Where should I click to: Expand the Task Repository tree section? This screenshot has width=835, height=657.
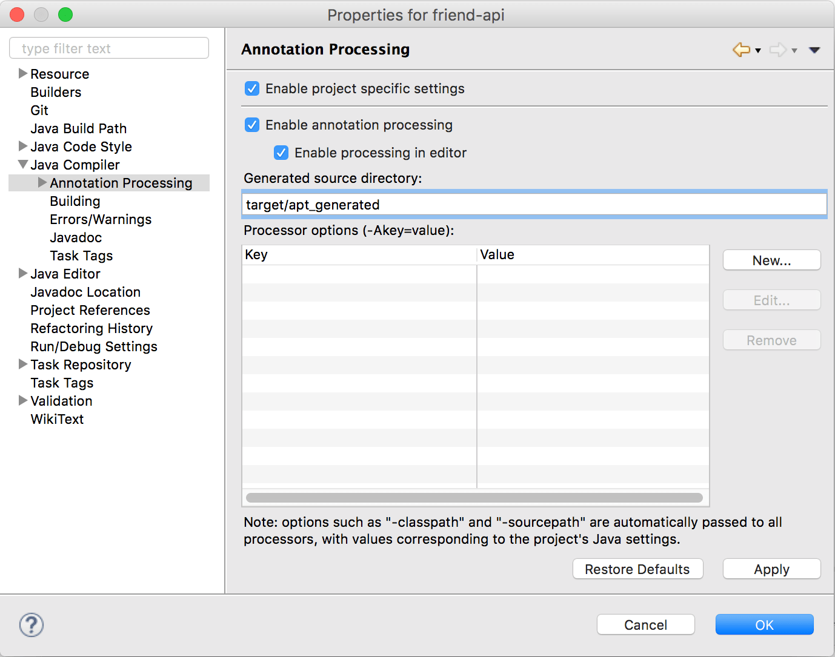(22, 365)
